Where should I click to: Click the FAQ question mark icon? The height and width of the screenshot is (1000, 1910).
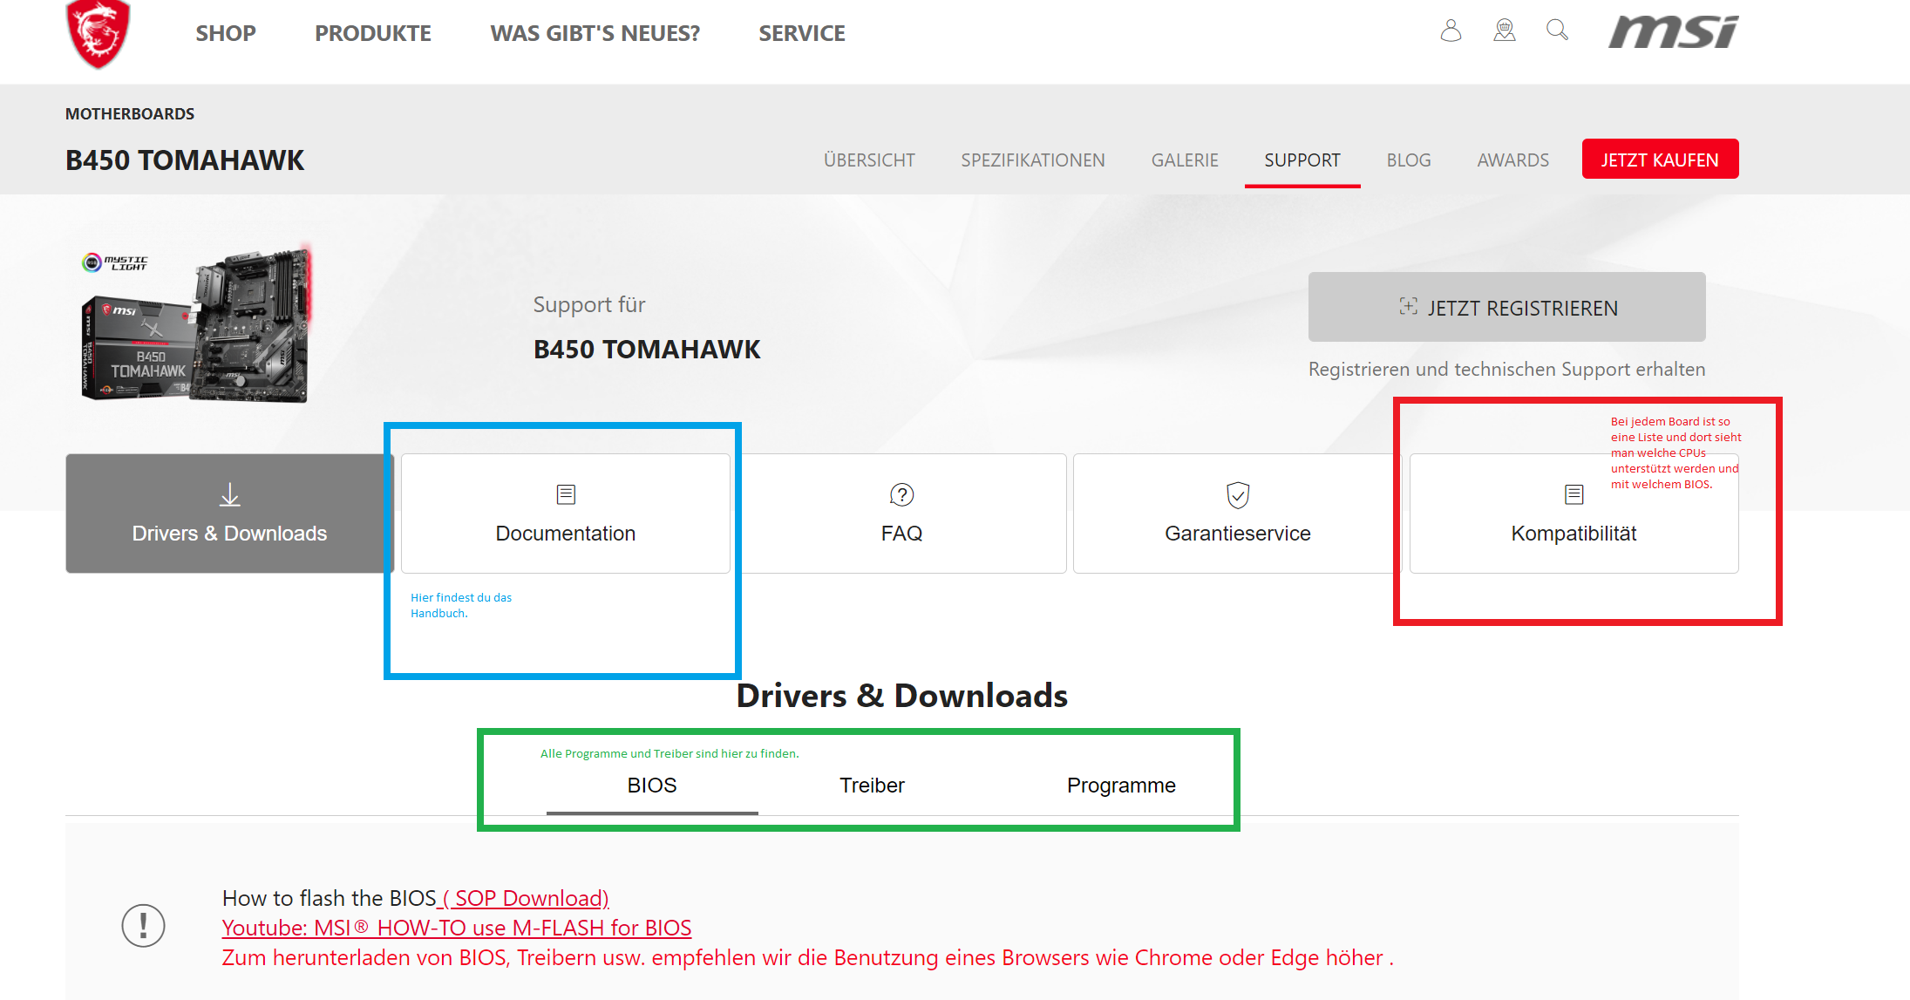click(x=901, y=495)
